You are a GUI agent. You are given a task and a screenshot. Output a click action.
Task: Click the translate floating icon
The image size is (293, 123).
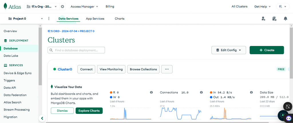click(x=288, y=107)
